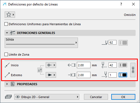Image resolution: width=140 pixels, height=103 pixels.
Task: Toggle eye on Dibujo 2D layer
Action: coord(18,97)
